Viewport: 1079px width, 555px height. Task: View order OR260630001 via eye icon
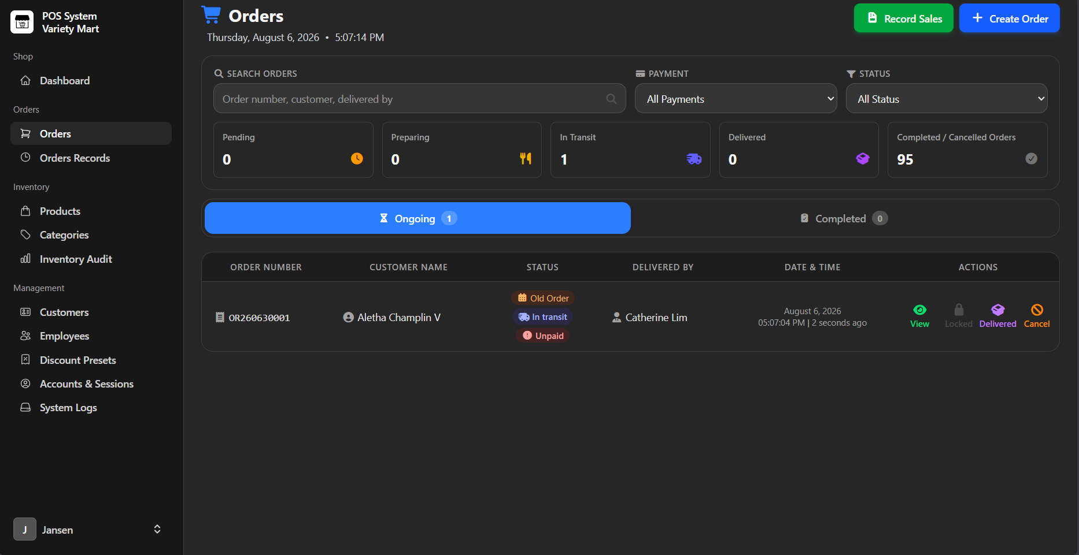919,316
